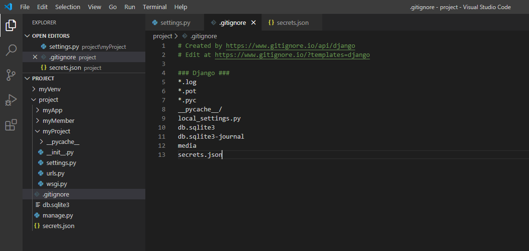Image resolution: width=529 pixels, height=251 pixels.
Task: Click the JSON icon beside secrets.json in tree
Action: pos(37,226)
